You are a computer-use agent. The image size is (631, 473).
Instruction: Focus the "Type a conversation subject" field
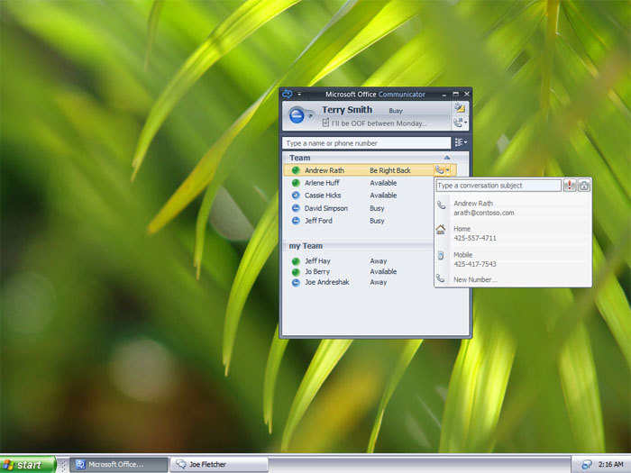498,186
